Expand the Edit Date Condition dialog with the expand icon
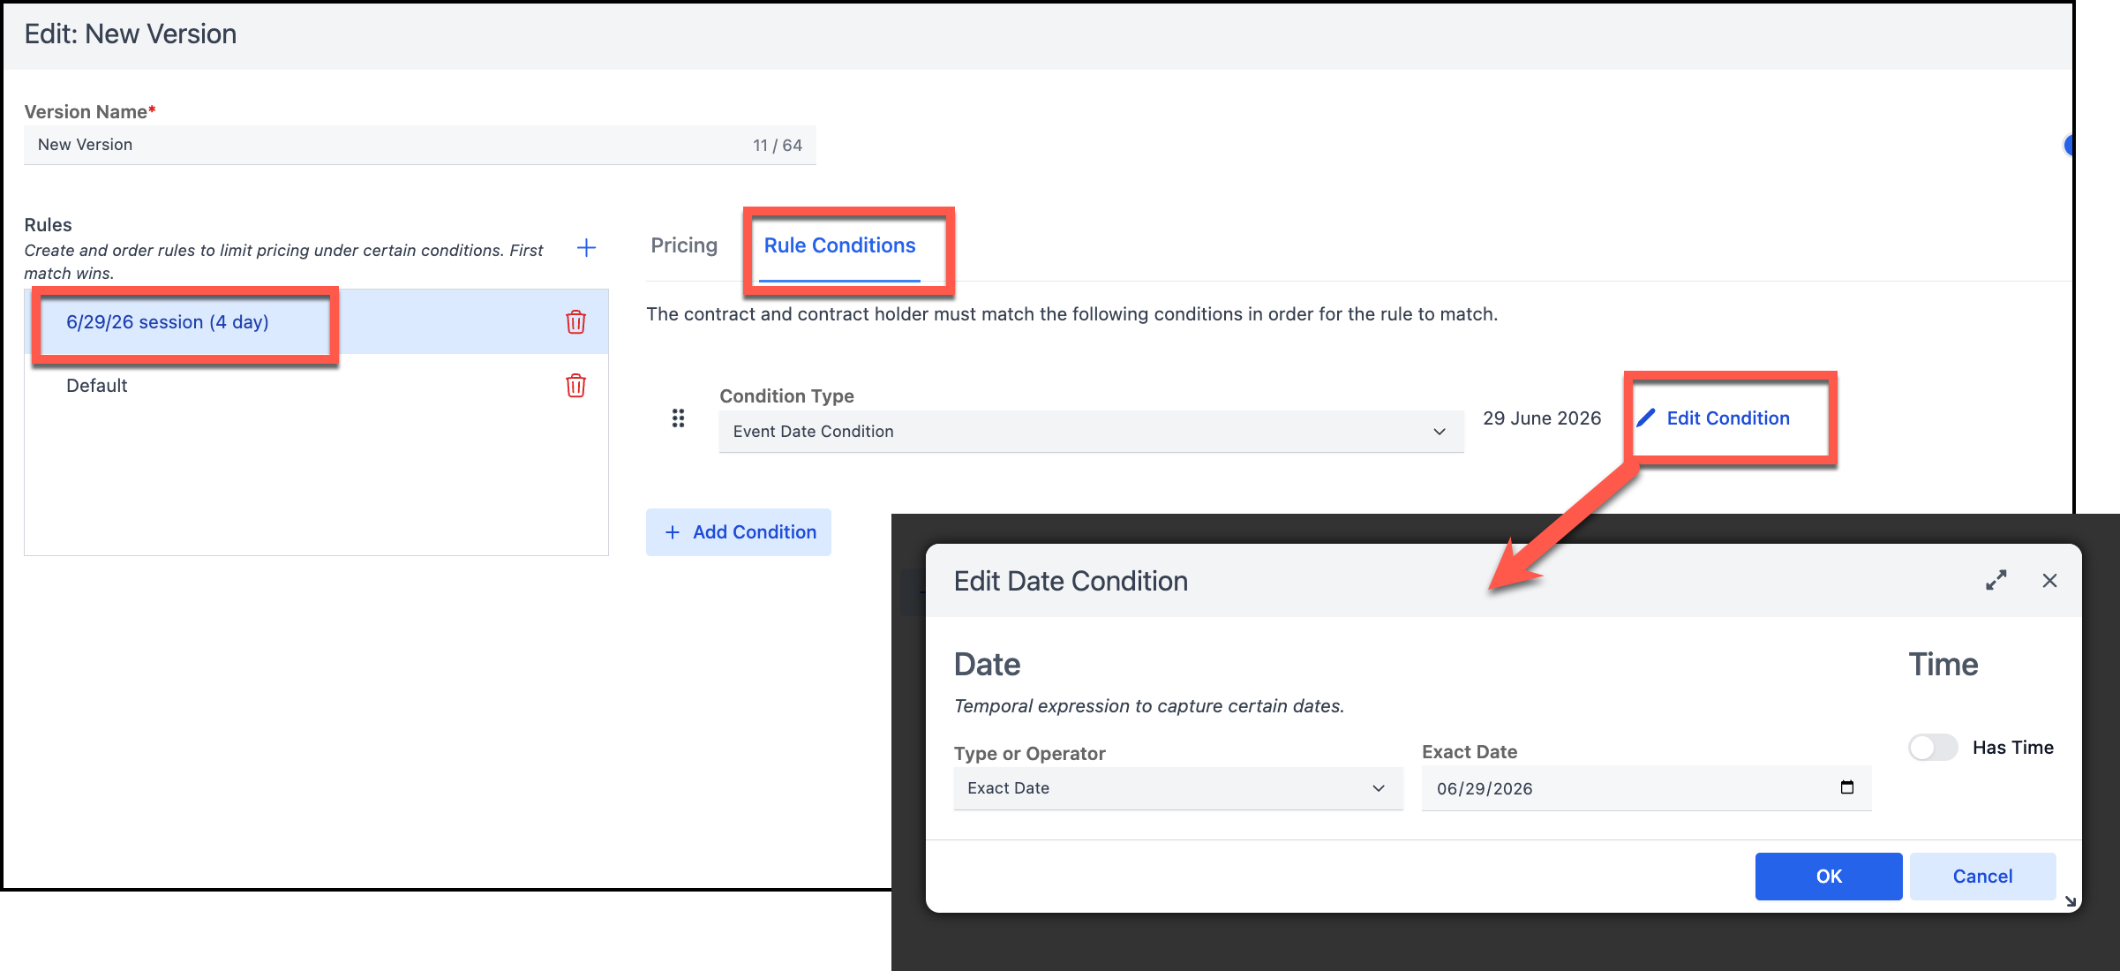The height and width of the screenshot is (971, 2120). pos(1996,581)
